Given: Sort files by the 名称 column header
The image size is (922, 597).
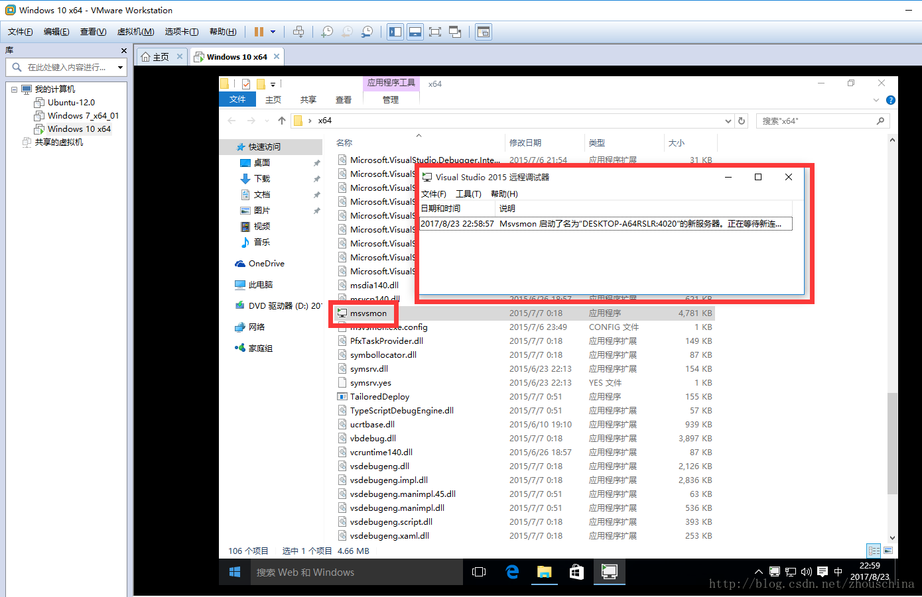Looking at the screenshot, I should 344,142.
